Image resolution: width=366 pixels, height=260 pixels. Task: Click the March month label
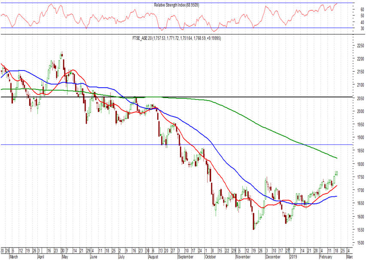click(14, 257)
